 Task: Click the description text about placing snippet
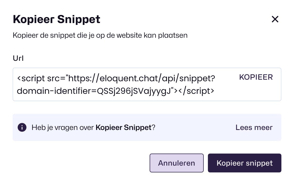pyautogui.click(x=100, y=35)
